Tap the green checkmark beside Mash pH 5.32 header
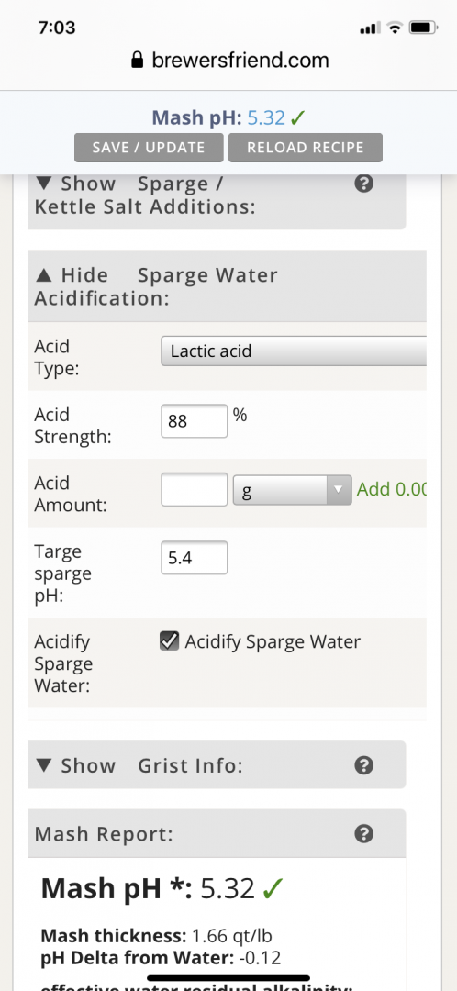 coord(298,117)
